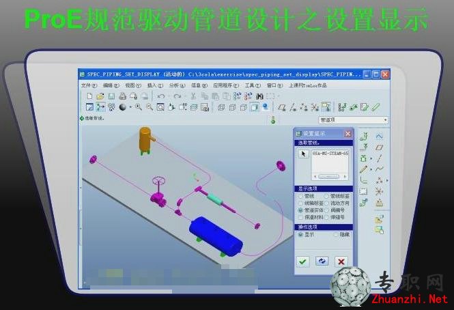Click the Redo arrow icon

[x=178, y=96]
